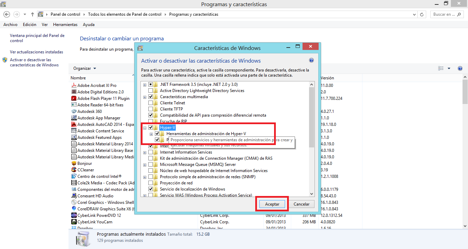This screenshot has height=249, width=468.
Task: Open help in the Características de Windows dialog
Action: (x=311, y=60)
